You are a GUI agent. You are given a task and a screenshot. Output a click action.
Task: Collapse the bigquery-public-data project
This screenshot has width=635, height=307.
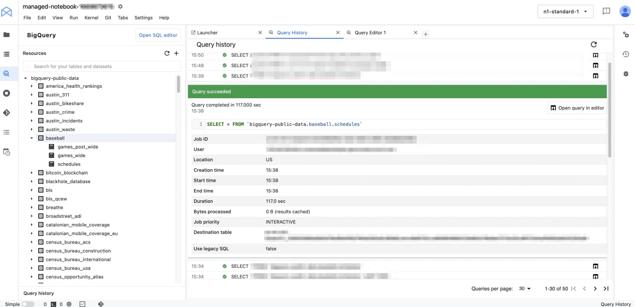click(x=25, y=78)
